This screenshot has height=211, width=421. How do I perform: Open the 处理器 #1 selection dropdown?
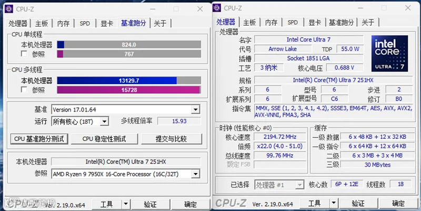click(299, 185)
